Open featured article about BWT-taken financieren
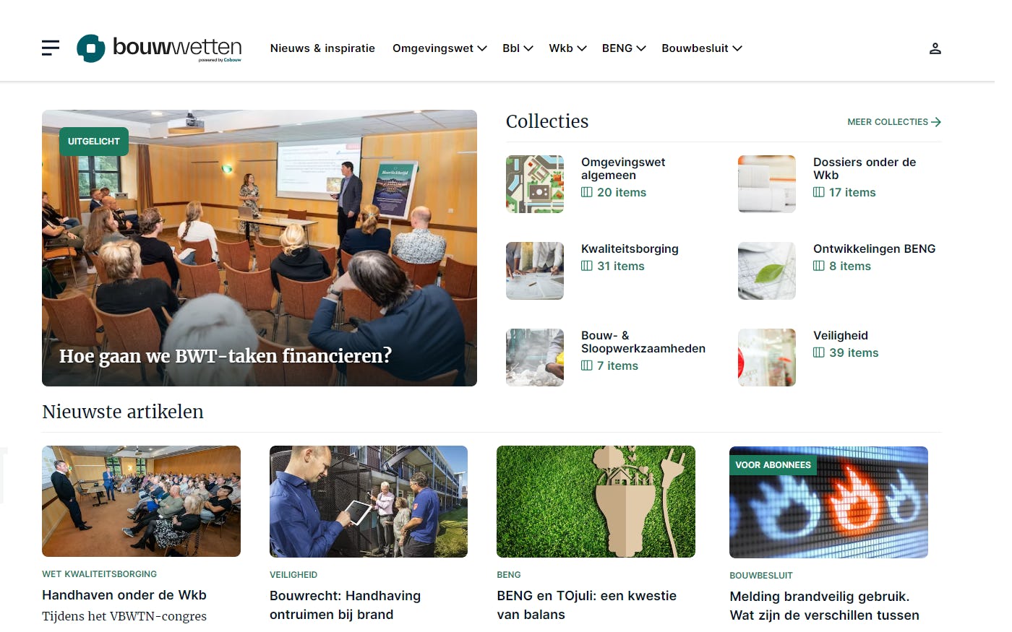The width and height of the screenshot is (1012, 632). 226,355
